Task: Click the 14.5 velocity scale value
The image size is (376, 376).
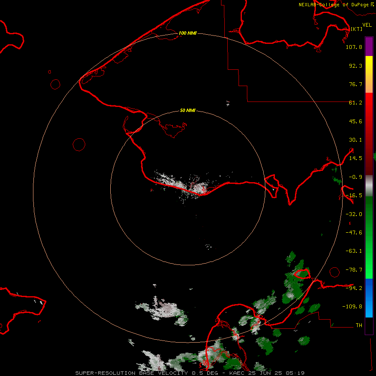Action: coord(356,158)
